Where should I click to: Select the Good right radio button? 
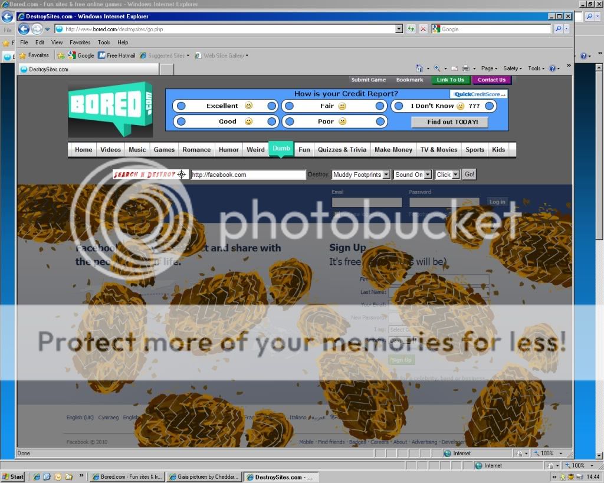pyautogui.click(x=271, y=121)
